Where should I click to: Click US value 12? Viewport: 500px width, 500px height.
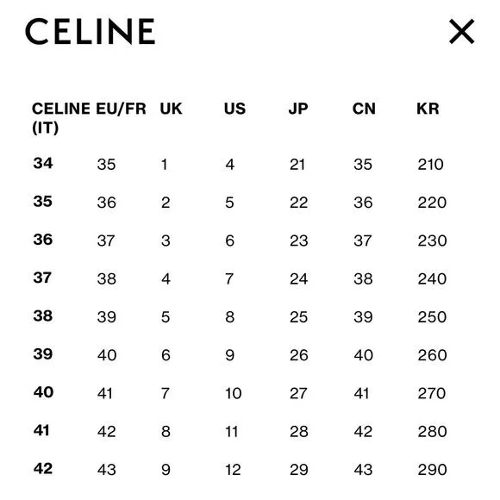[233, 470]
